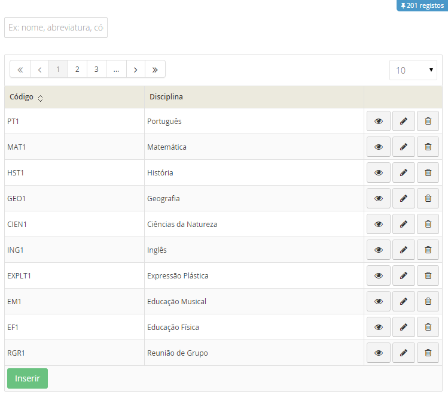Viewport: 448px width, 397px height.
Task: Jump to the last page of records
Action: click(x=155, y=69)
